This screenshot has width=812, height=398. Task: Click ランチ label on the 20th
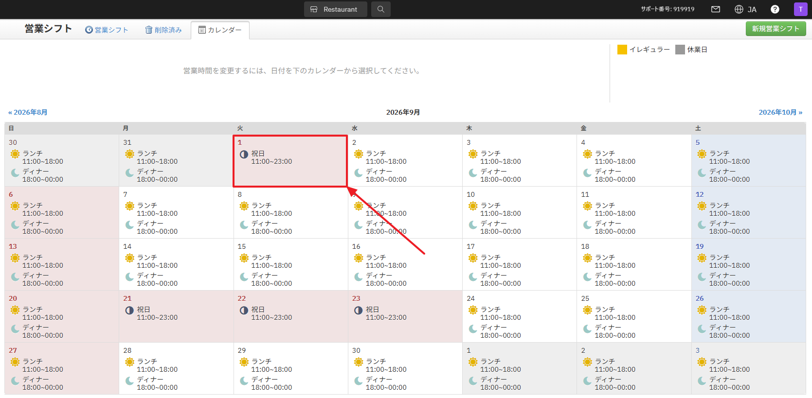[x=33, y=310]
